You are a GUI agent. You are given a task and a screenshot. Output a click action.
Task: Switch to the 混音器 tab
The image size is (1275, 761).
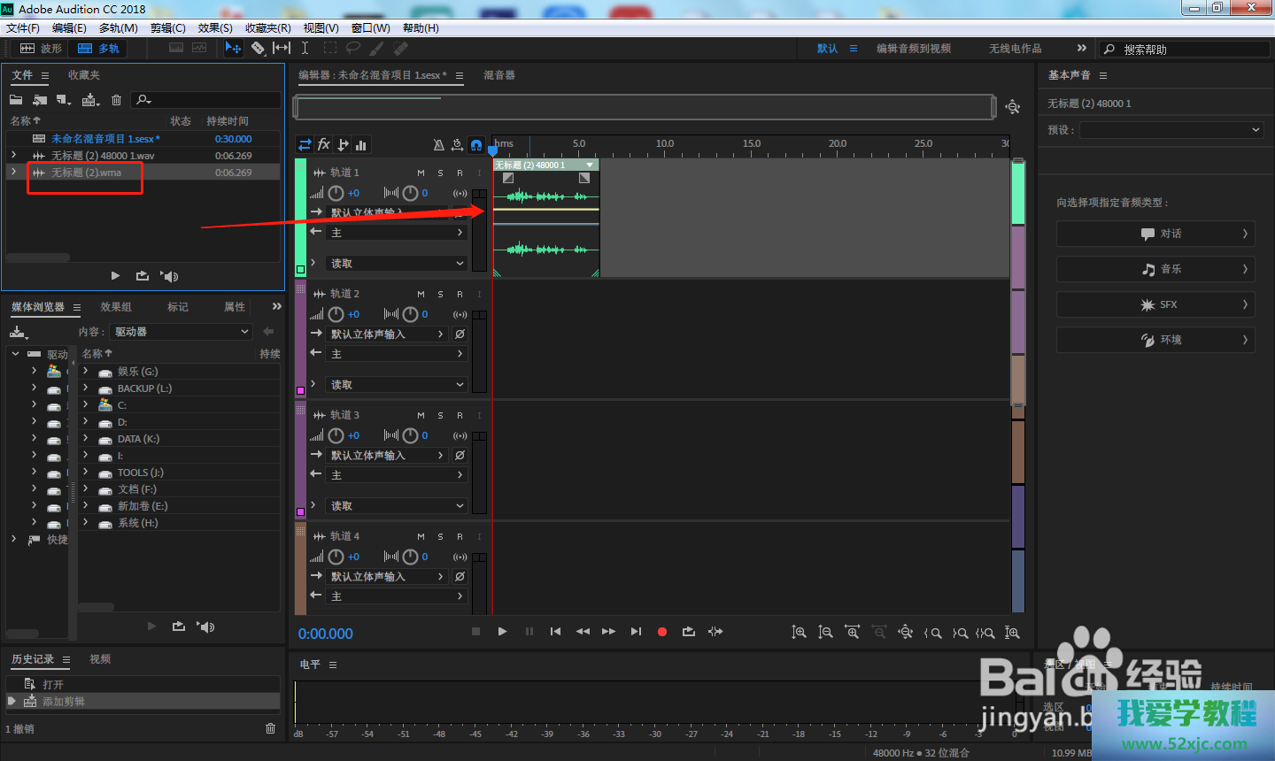click(499, 75)
